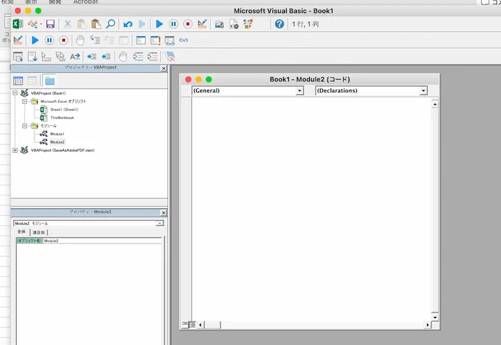
Task: Toggle Design Mode in the debug toolbar
Action: 18,40
